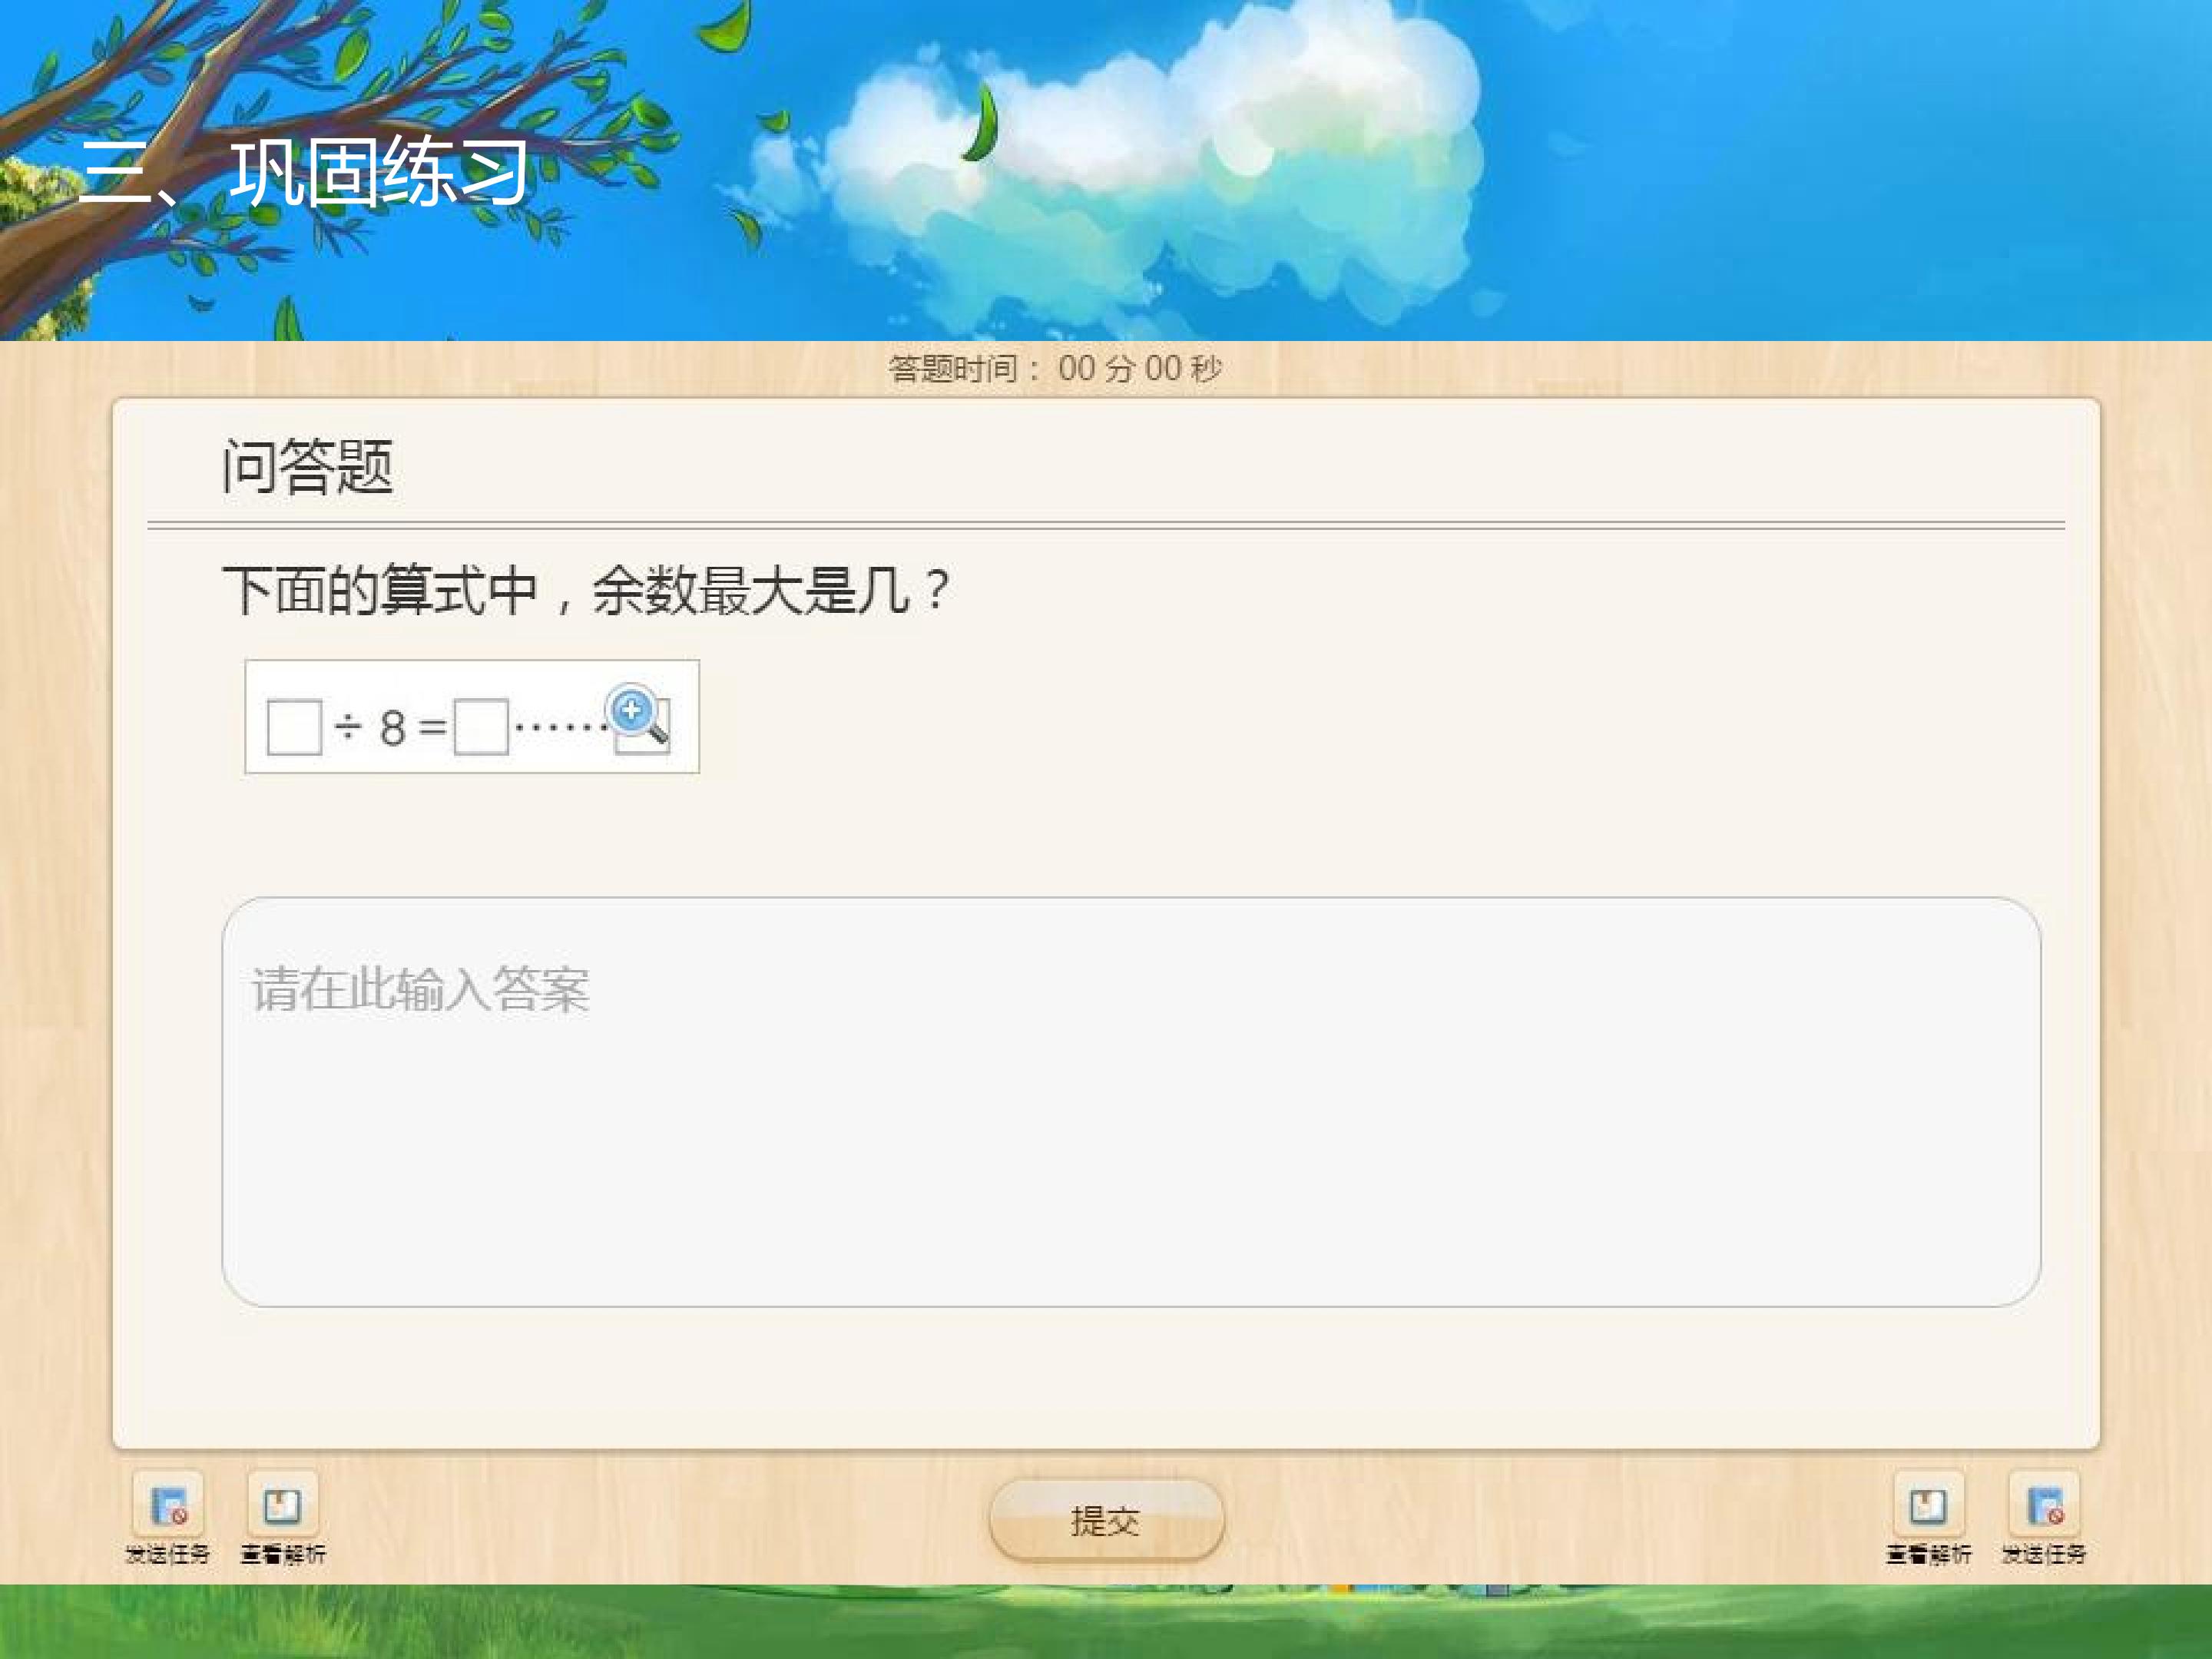Click the divisor number 8 in equation
Image resolution: width=2212 pixels, height=1659 pixels.
(392, 728)
